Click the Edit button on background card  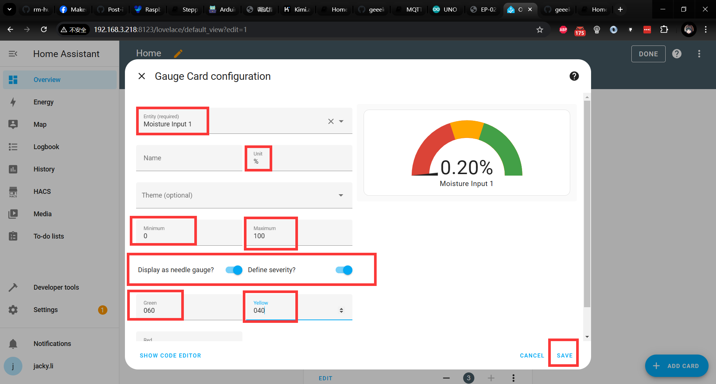(x=326, y=378)
